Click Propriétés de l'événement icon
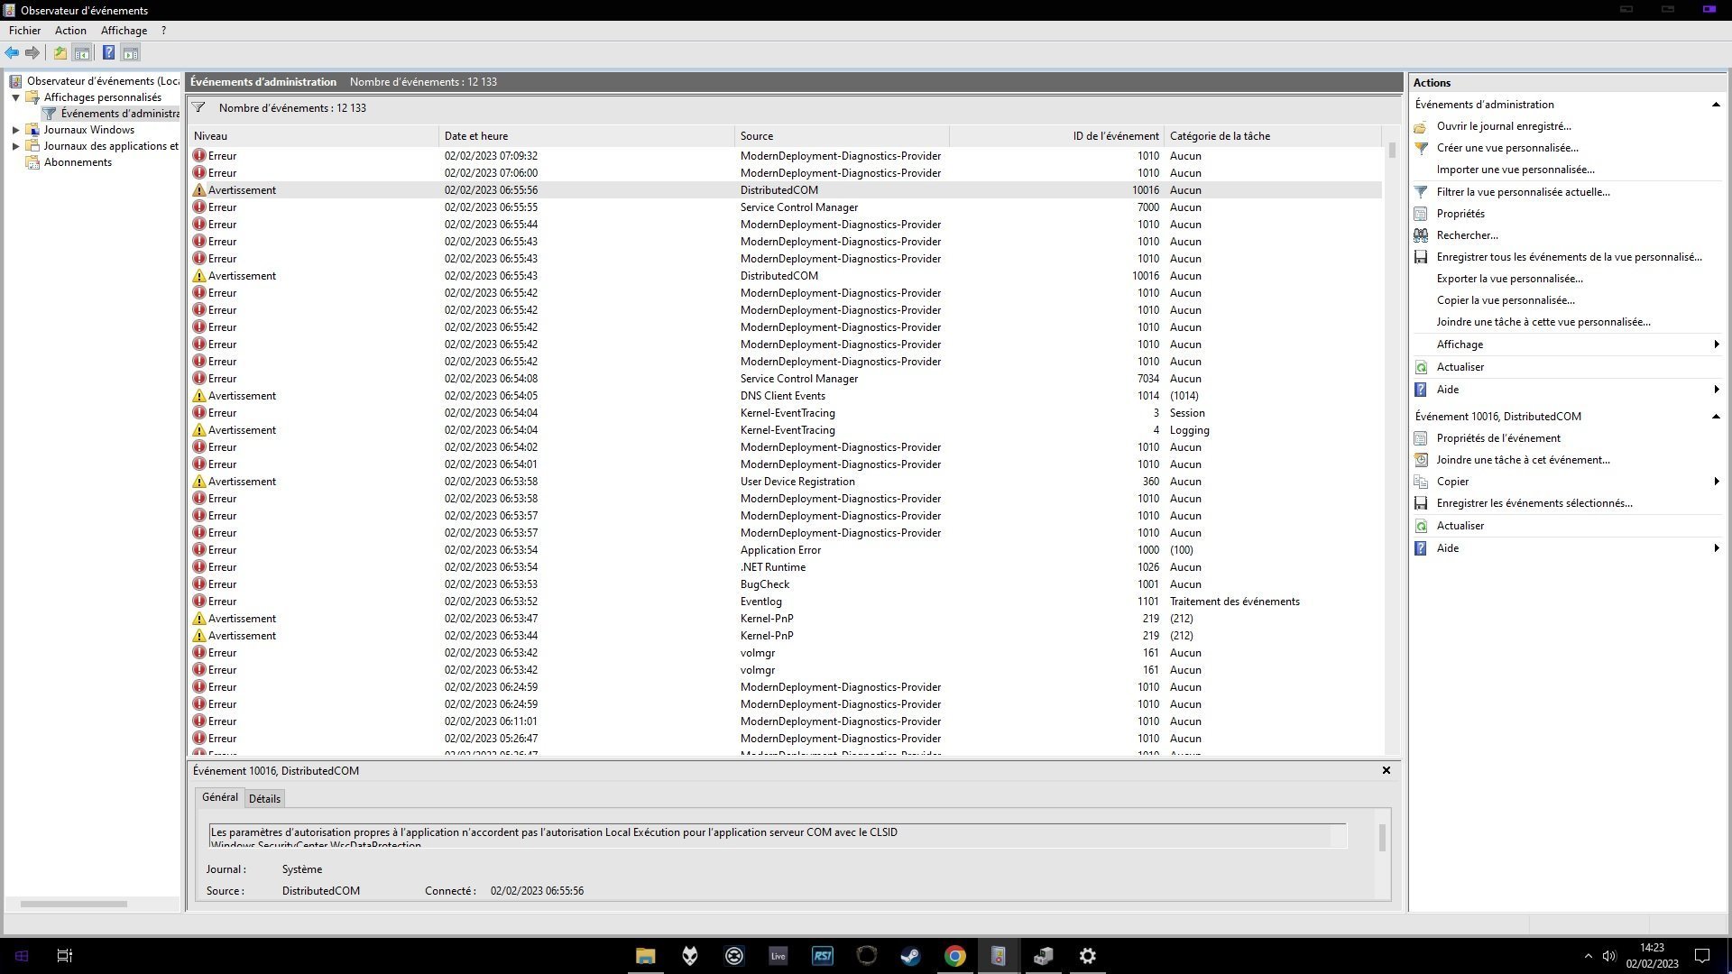 tap(1421, 438)
